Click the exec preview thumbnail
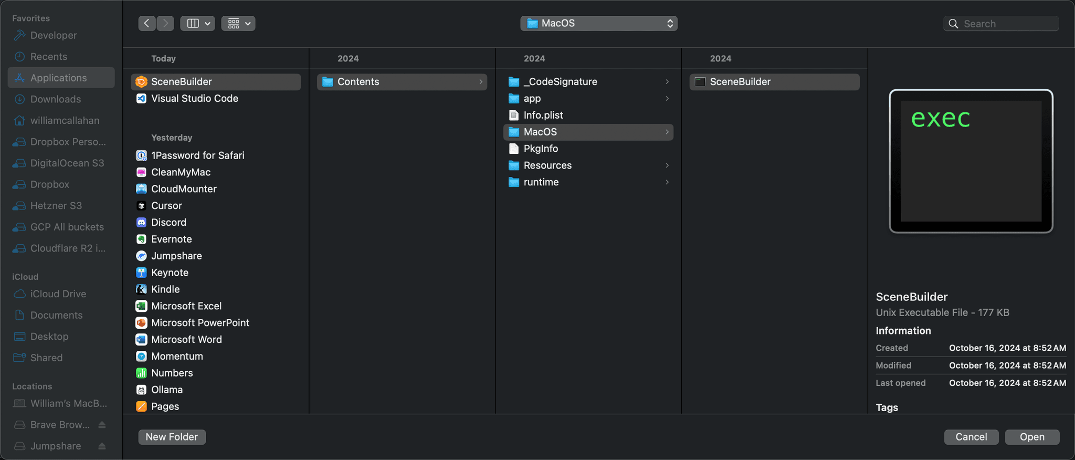This screenshot has width=1075, height=460. tap(971, 161)
